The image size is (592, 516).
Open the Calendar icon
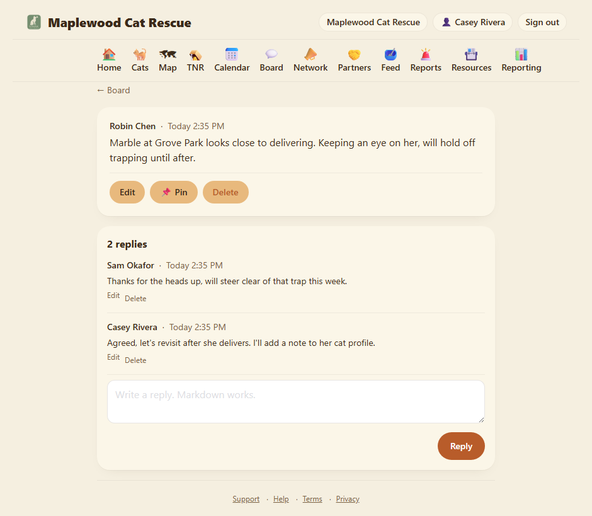tap(231, 54)
